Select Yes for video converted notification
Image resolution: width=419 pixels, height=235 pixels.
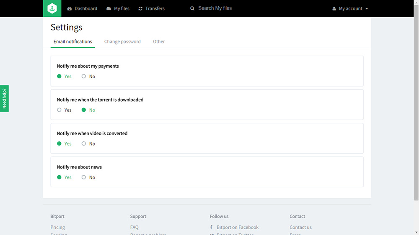(x=59, y=143)
